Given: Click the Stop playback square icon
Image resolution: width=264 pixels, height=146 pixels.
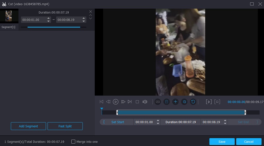Looking at the screenshot, I should point(137,102).
